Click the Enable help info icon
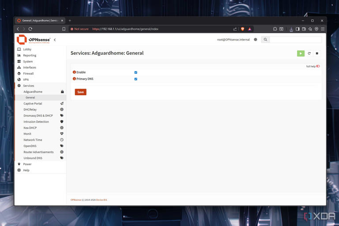The height and width of the screenshot is (226, 339). coord(74,72)
